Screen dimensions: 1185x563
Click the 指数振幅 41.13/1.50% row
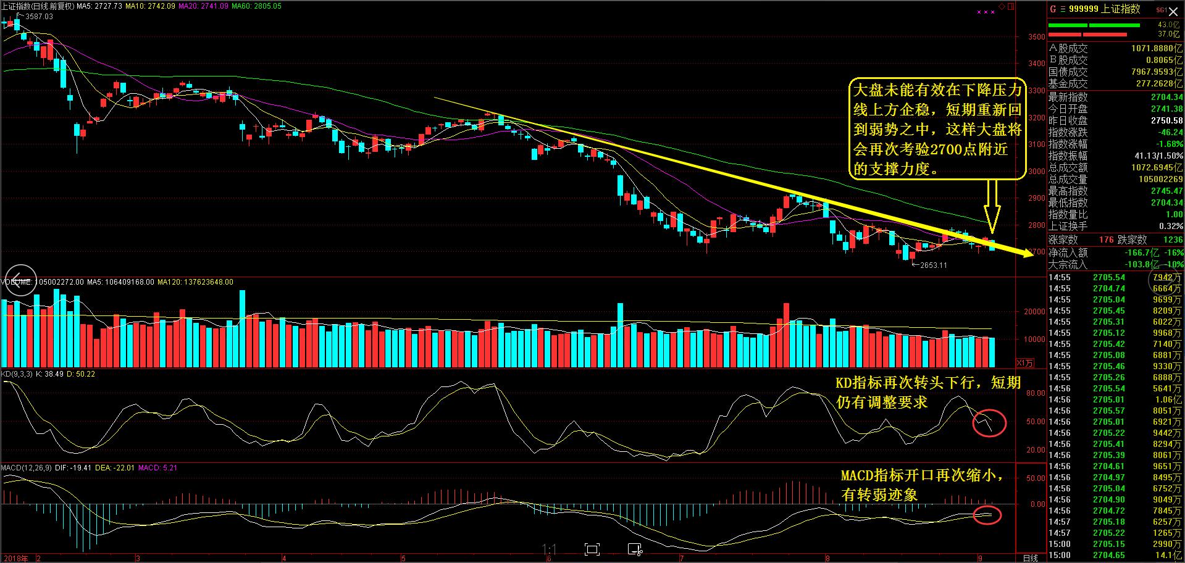tap(1116, 156)
